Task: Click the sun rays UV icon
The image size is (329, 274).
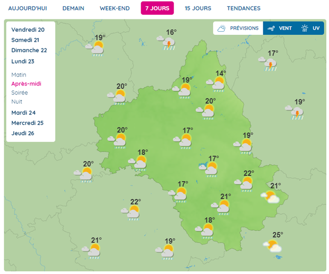Action: [304, 28]
